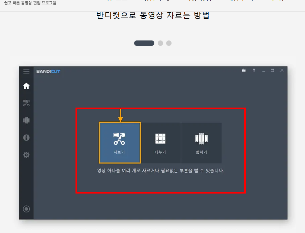Viewport: 305px width, 233px height.
Task: Select the split film-grid icon above 나누기
Action: 161,138
